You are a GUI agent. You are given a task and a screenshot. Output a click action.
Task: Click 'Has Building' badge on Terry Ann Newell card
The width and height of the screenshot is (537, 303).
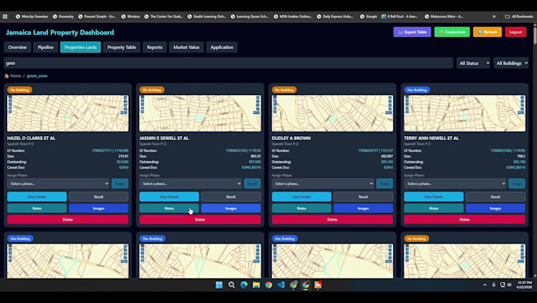click(417, 90)
